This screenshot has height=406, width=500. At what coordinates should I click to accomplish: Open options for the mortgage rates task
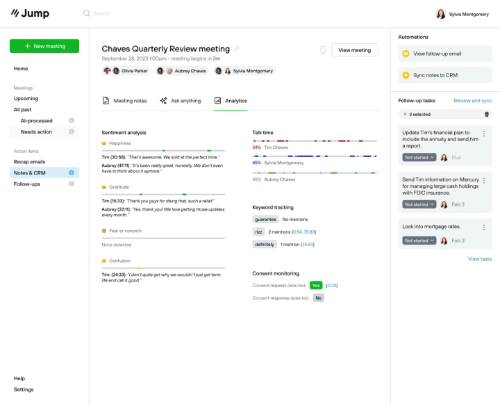click(484, 227)
